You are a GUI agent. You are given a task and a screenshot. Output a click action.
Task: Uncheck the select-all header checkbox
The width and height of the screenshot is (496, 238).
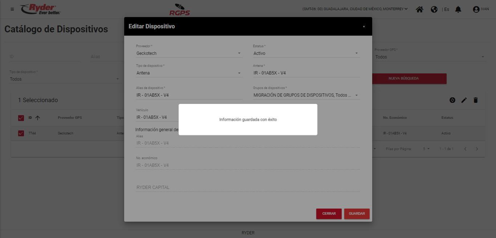pyautogui.click(x=21, y=118)
